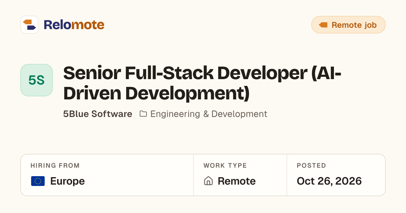The height and width of the screenshot is (213, 406).
Task: Select the Europe location text
Action: (67, 181)
